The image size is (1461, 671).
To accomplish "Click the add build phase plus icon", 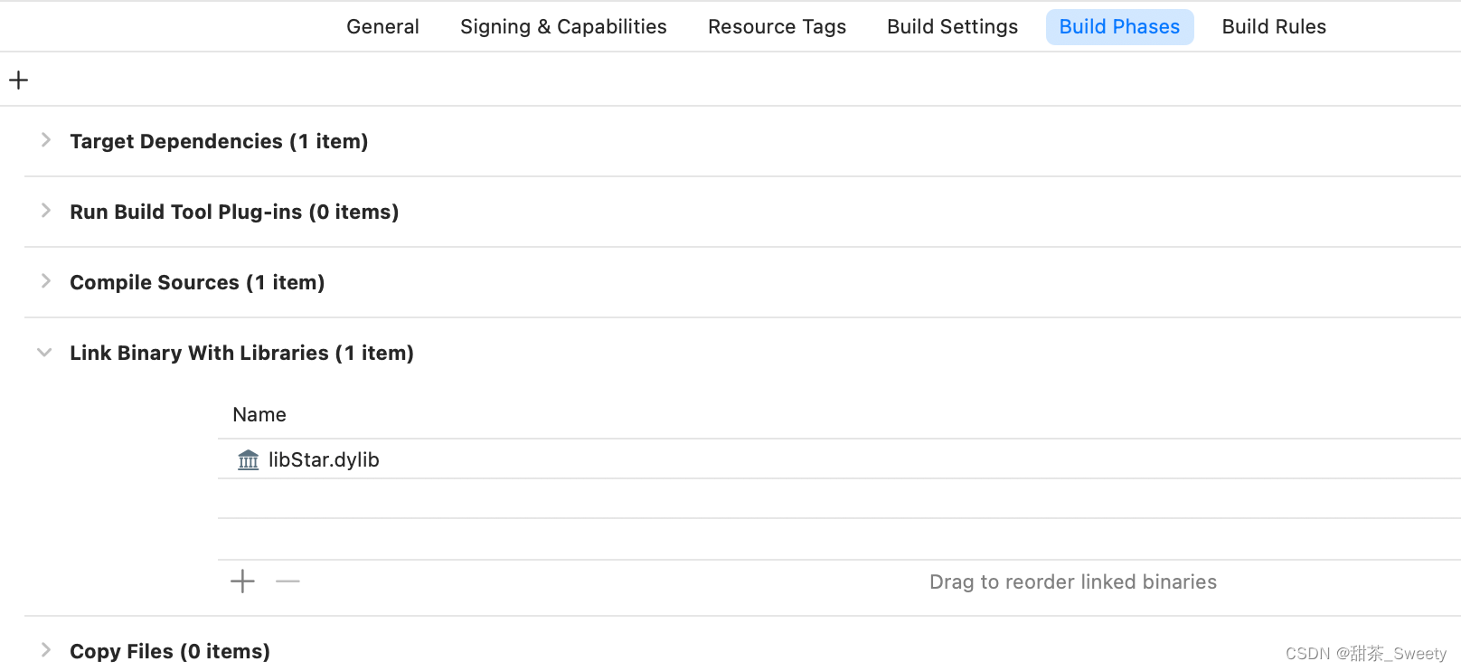I will pos(18,80).
